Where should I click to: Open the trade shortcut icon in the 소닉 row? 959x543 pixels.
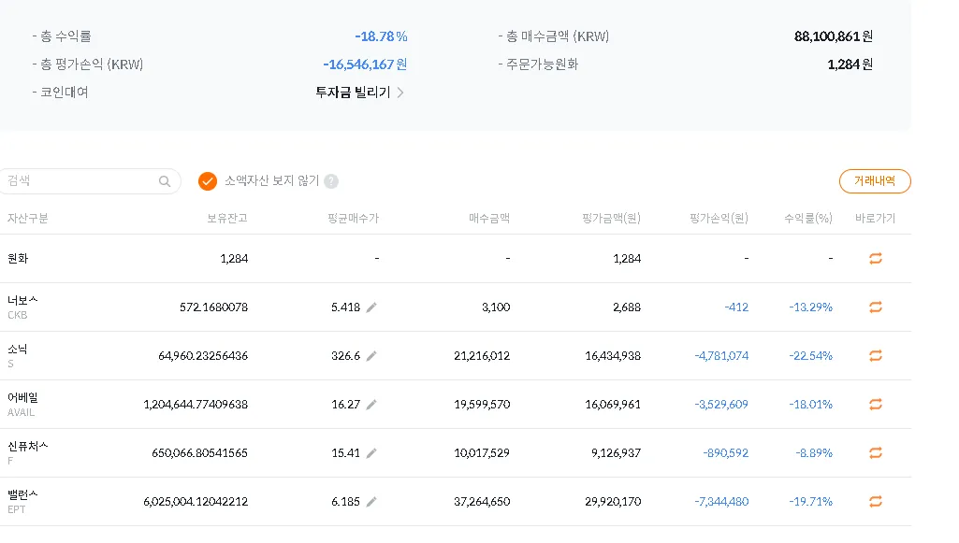[875, 355]
